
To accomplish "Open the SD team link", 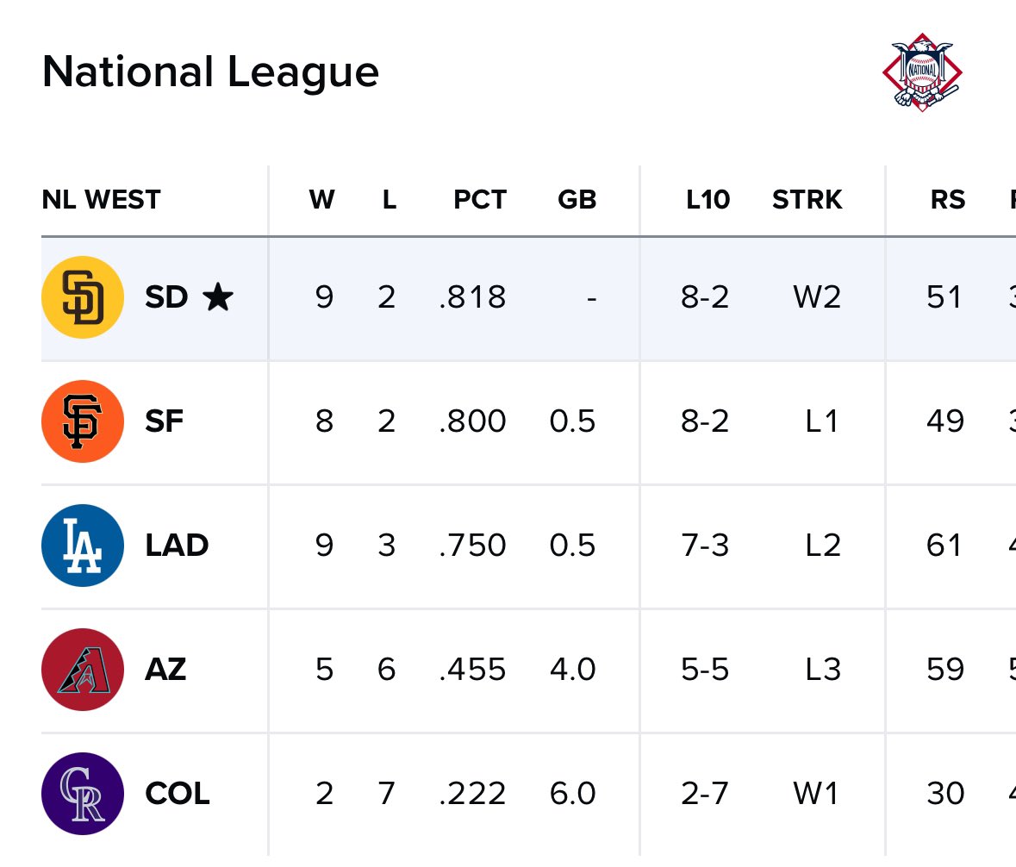I will pyautogui.click(x=166, y=297).
